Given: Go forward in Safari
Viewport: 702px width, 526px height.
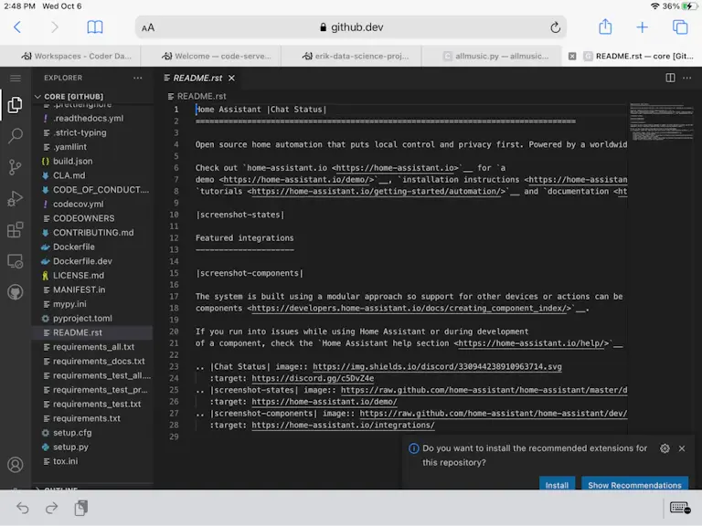Looking at the screenshot, I should click(x=55, y=27).
